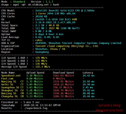The width and height of the screenshot is (126, 114).
Task: Click Fast.com upload speed '0.00 Mbit/s'
Action: click(x=35, y=79)
